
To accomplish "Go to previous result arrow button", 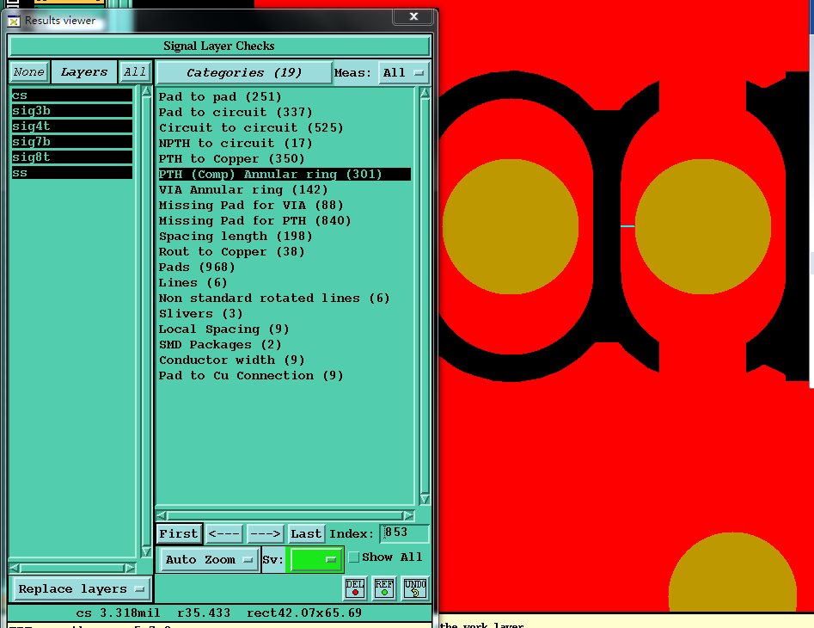I will (x=224, y=533).
